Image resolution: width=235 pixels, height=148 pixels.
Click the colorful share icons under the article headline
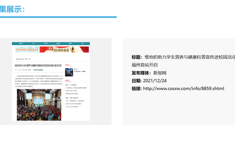(x=38, y=70)
